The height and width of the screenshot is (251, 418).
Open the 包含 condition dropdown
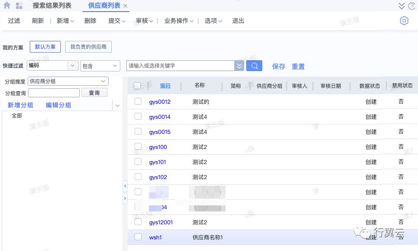pos(100,65)
